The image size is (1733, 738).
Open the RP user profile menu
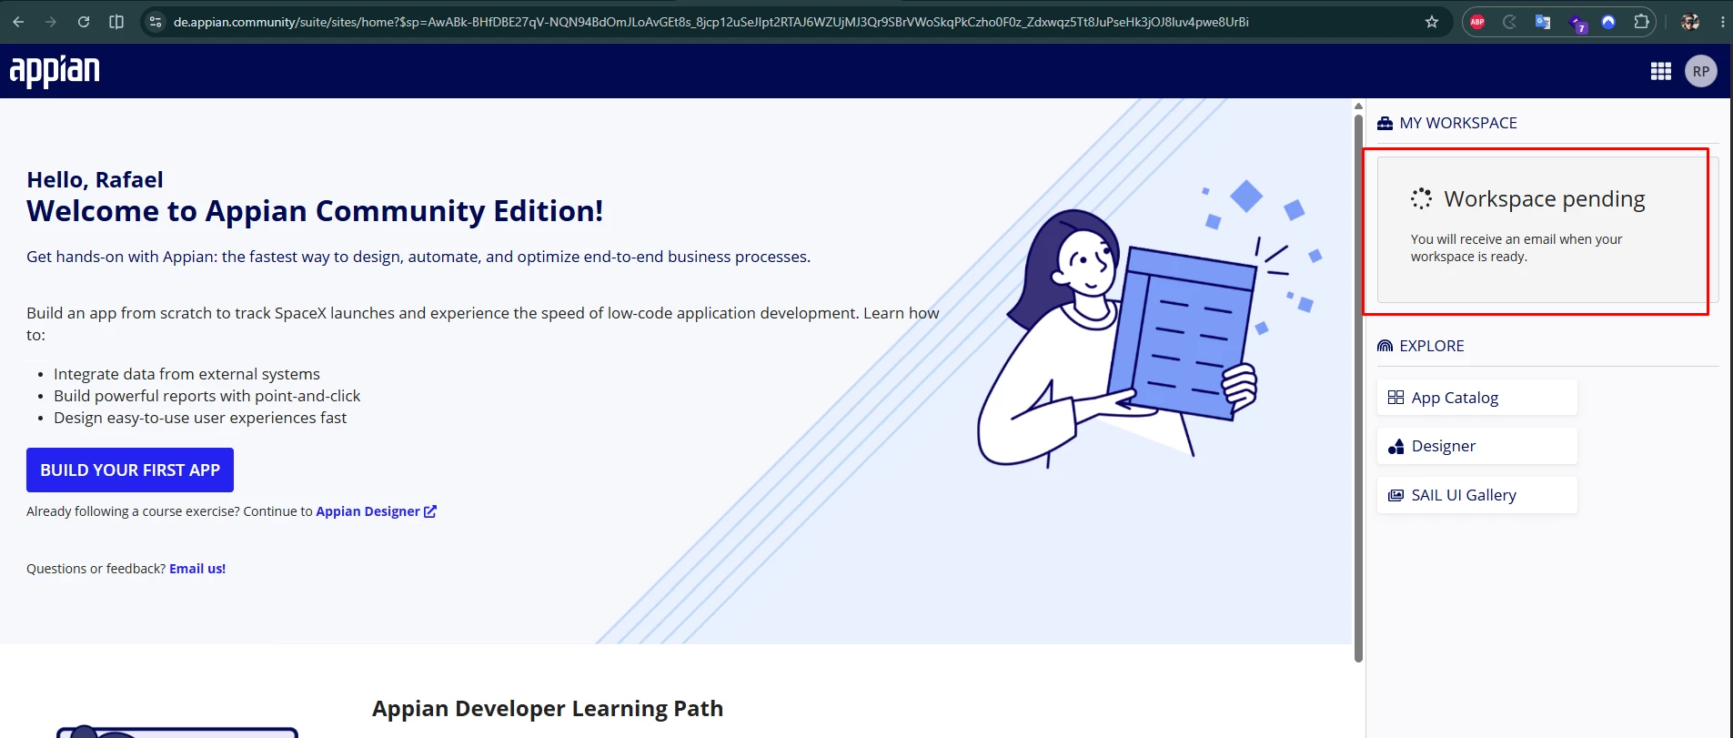click(x=1701, y=71)
